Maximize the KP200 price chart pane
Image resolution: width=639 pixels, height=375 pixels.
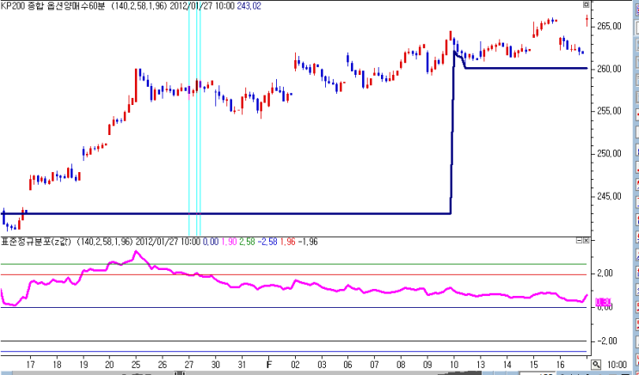(586, 4)
